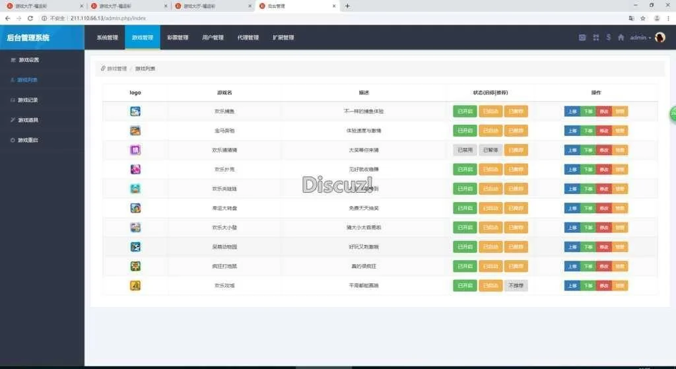This screenshot has height=369, width=676.
Task: Toggle 已暂停 status for 欢乐猜猜猜
Action: click(490, 150)
